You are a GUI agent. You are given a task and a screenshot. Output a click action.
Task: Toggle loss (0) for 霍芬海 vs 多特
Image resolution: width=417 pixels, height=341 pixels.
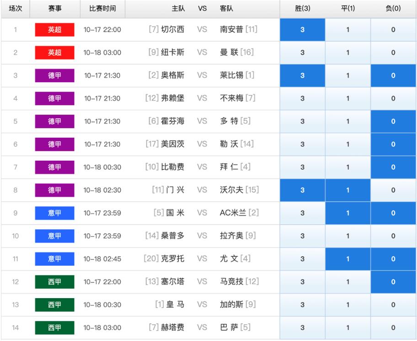(393, 121)
